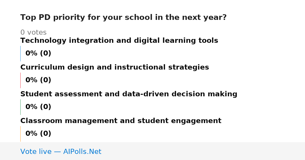Viewport: 305px width, 160px height.
Task: Click the green bar for Student assessment
Action: (x=20, y=107)
